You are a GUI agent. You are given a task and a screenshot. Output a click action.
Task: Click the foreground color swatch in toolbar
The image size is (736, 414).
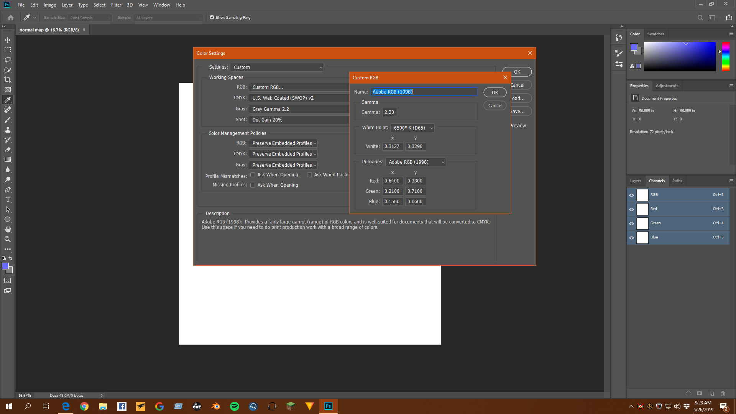pos(5,266)
